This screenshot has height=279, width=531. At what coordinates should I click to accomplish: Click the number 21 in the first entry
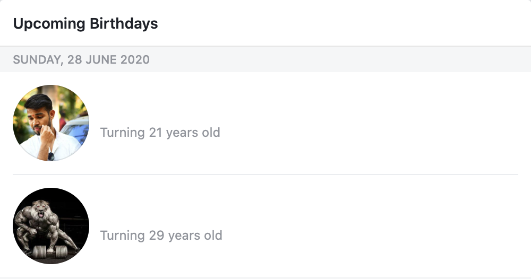click(x=156, y=133)
